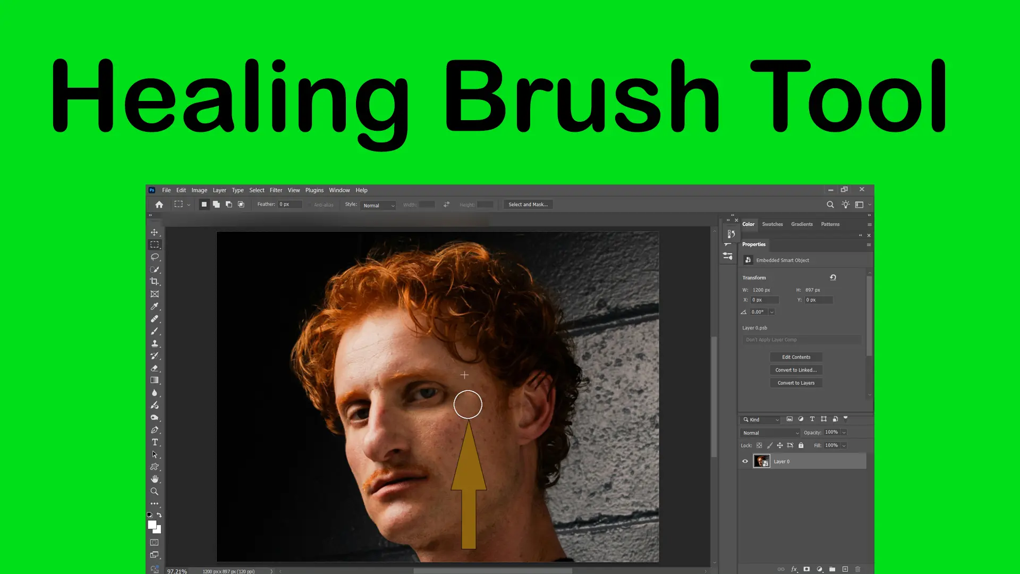Toggle visibility of Layer 0
This screenshot has width=1020, height=574.
point(745,461)
